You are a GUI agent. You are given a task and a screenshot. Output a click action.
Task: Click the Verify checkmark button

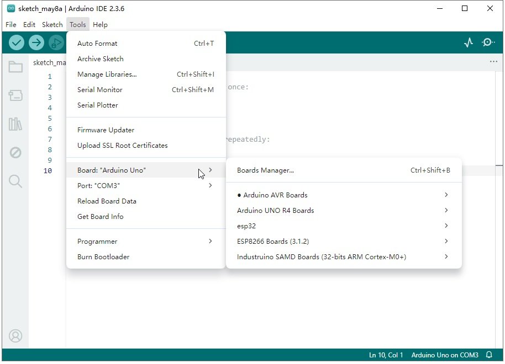click(x=17, y=42)
